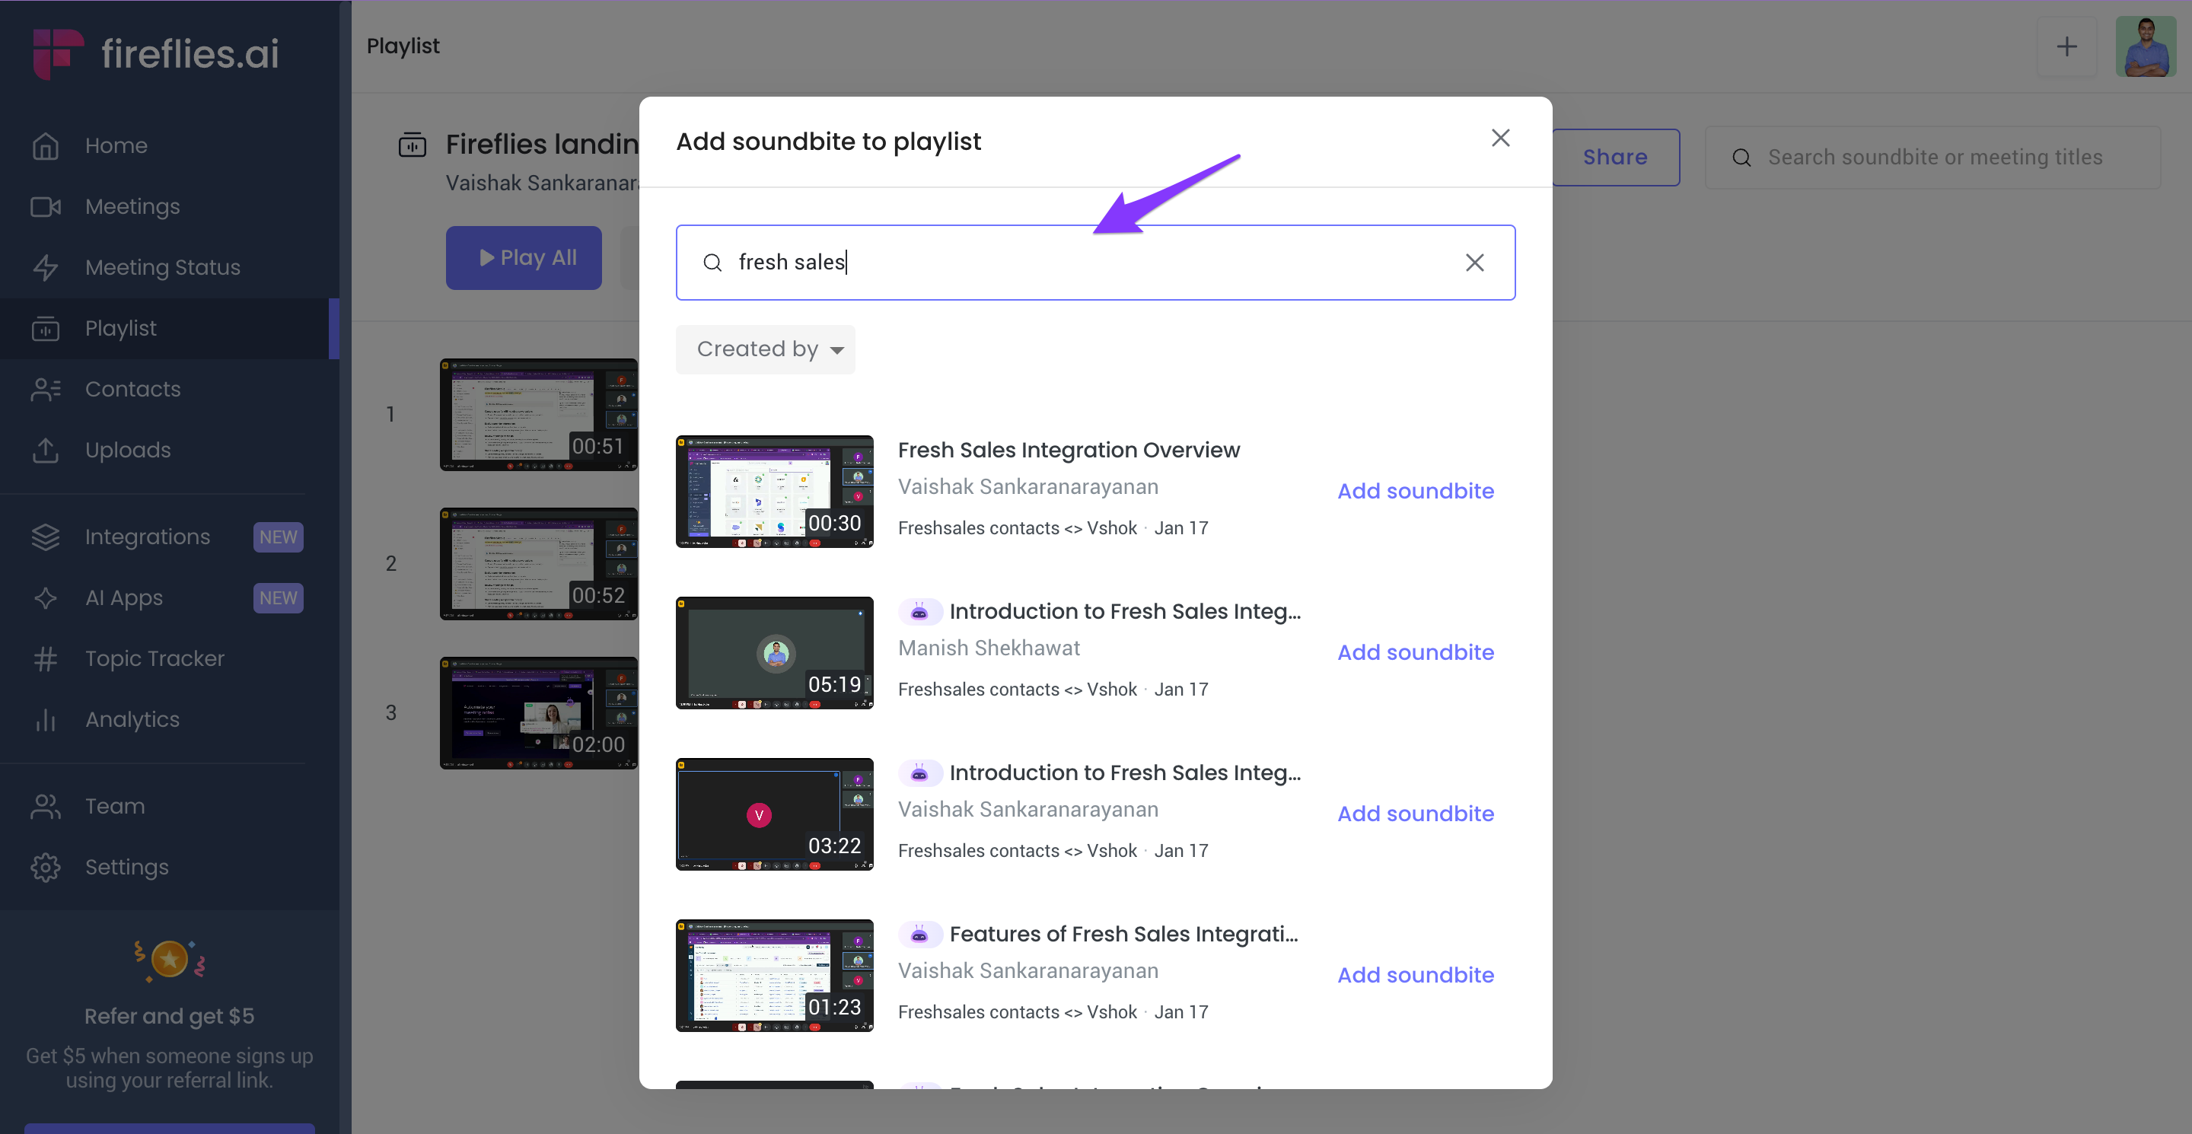
Task: Click the Refer and get $5 heading
Action: (x=169, y=1016)
